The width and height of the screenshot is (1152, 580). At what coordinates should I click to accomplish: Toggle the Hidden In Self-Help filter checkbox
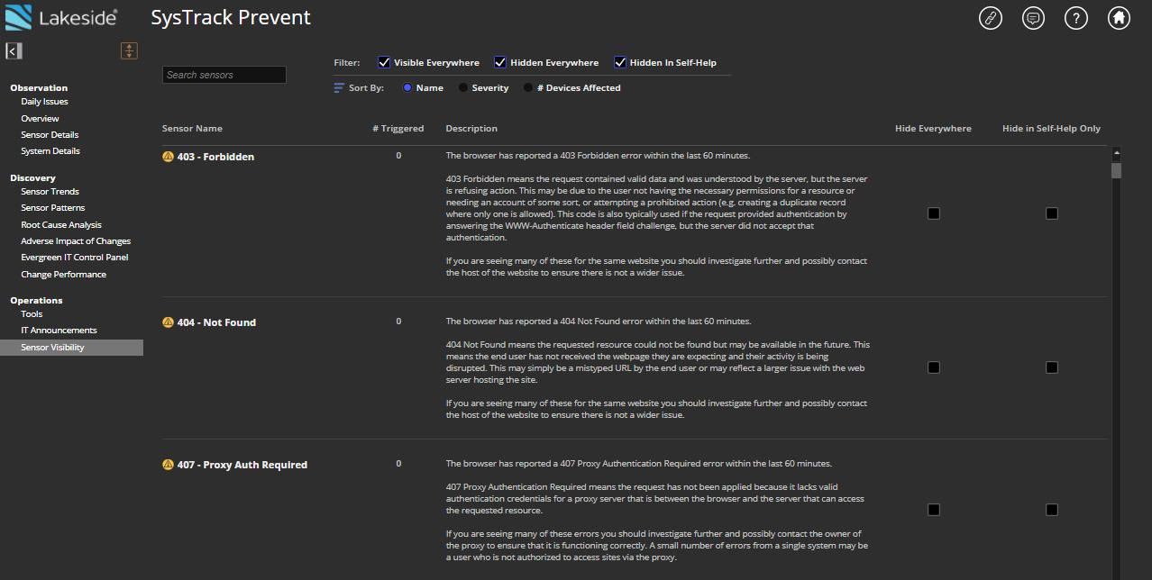tap(620, 62)
